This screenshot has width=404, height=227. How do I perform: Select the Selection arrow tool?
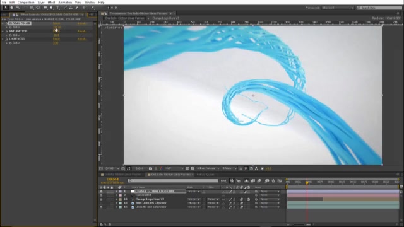(x=6, y=8)
